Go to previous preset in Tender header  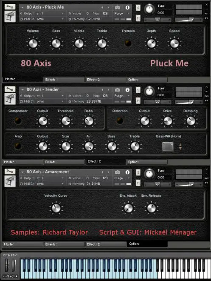click(x=102, y=89)
